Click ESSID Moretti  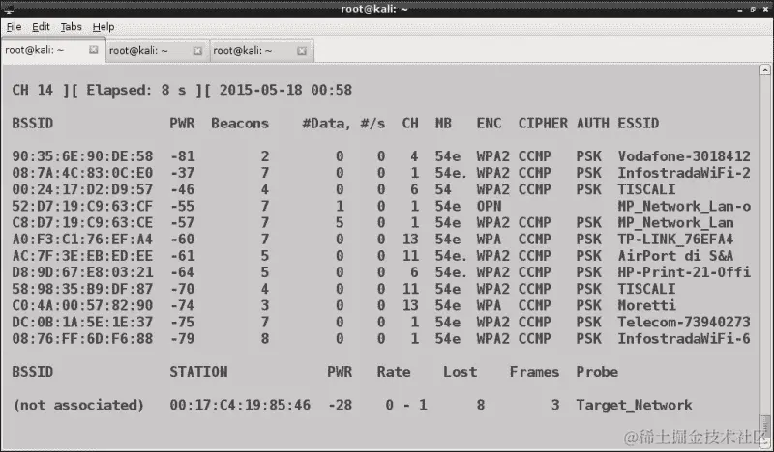646,305
